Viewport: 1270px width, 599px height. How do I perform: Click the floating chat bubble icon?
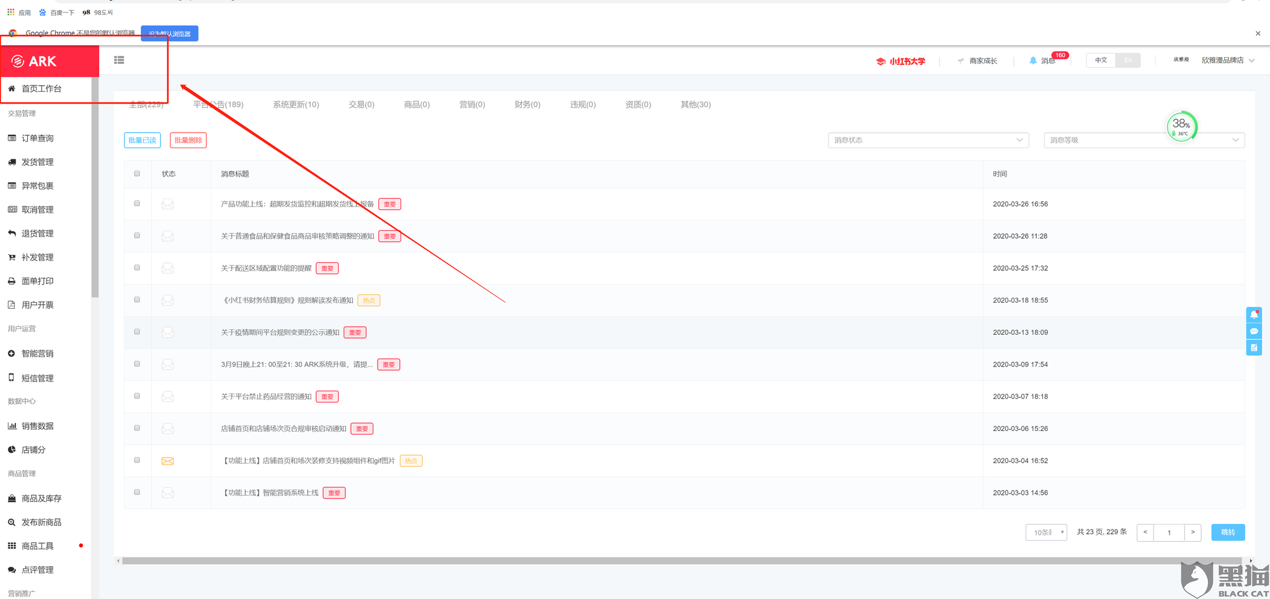pos(1254,331)
